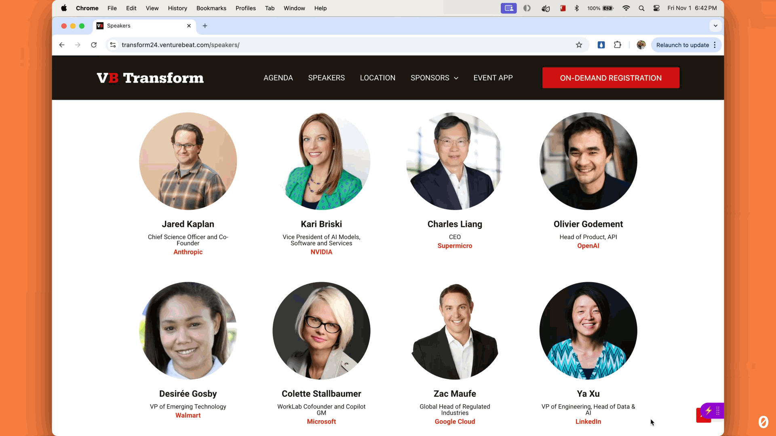This screenshot has height=436, width=776.
Task: Open the Bookmarks menu in menu bar
Action: pos(211,8)
